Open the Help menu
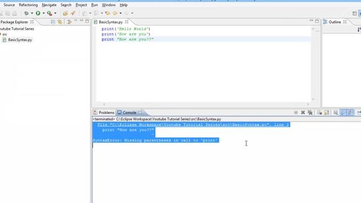 pyautogui.click(x=124, y=5)
